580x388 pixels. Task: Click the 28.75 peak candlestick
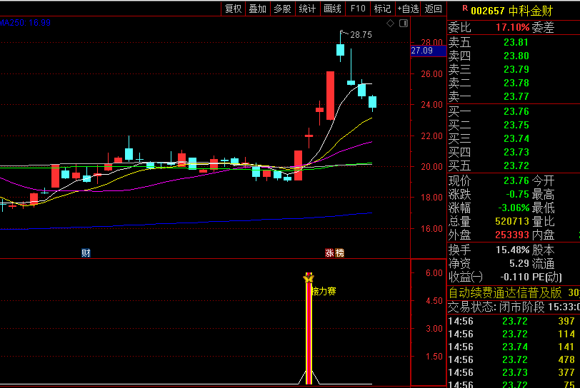point(340,49)
